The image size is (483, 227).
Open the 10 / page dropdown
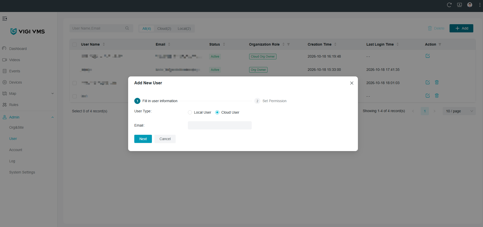coord(459,111)
